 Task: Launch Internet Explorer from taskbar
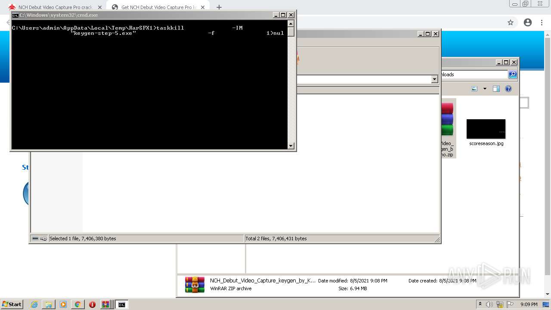pos(34,304)
